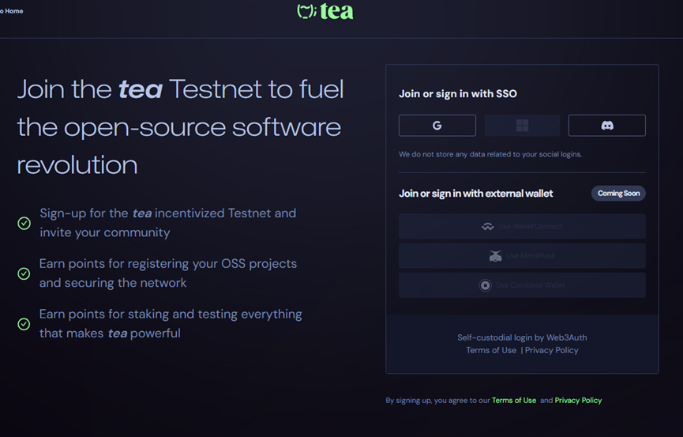This screenshot has height=437, width=683.
Task: Open Terms of Use inside the login card
Action: point(491,350)
